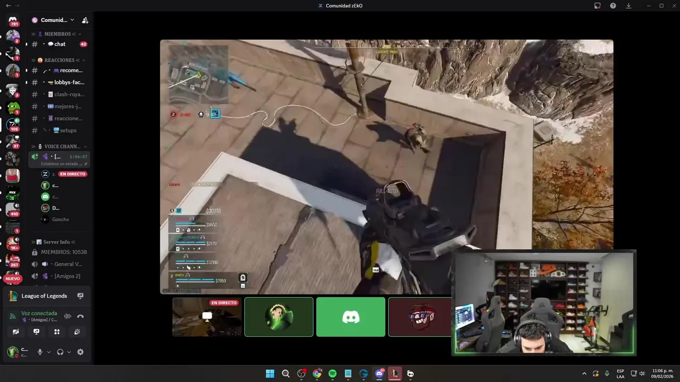Viewport: 680px width, 382px height.
Task: Open server icon with 37 badge
Action: point(13,142)
